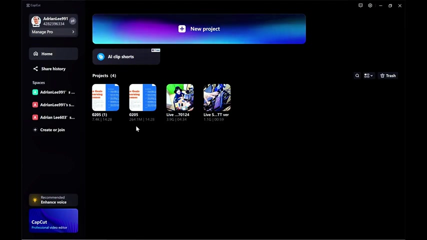The width and height of the screenshot is (427, 240).
Task: Click the New project plus icon
Action: coord(182,29)
